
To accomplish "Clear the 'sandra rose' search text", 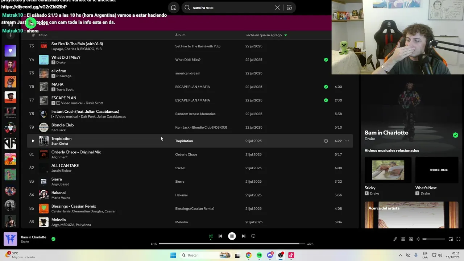I will 277,8.
